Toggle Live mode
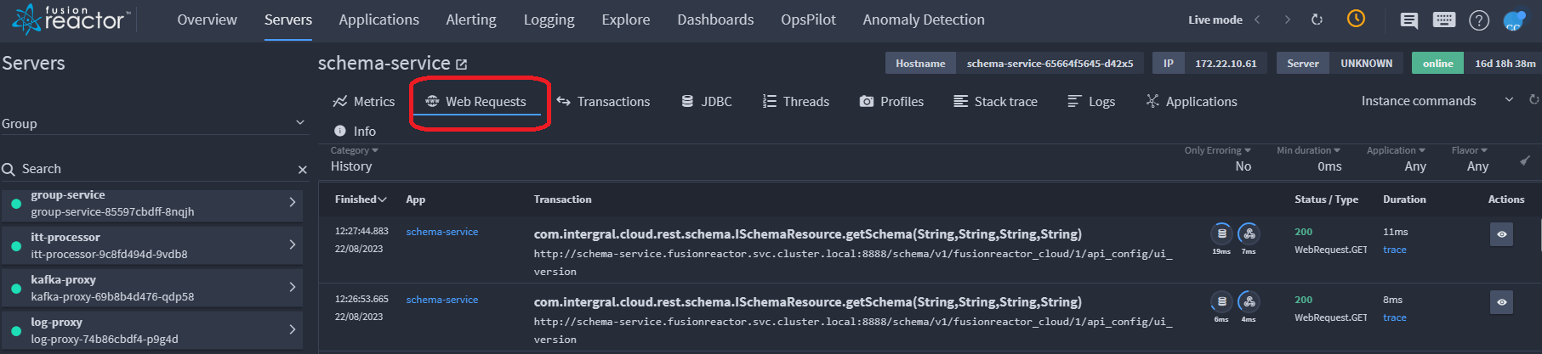 (x=1215, y=20)
